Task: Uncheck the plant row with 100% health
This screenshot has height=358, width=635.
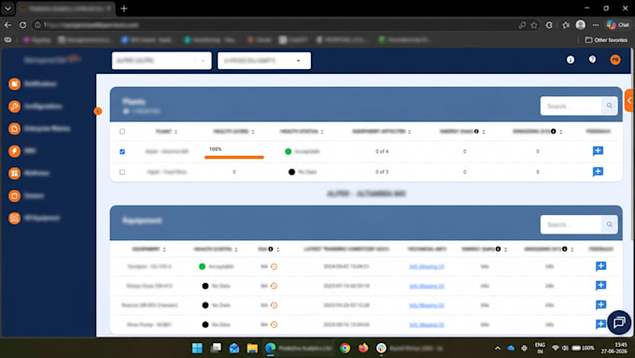Action: [122, 151]
